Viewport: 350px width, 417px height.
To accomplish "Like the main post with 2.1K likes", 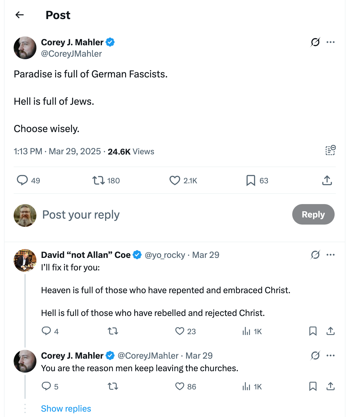I will pyautogui.click(x=175, y=180).
